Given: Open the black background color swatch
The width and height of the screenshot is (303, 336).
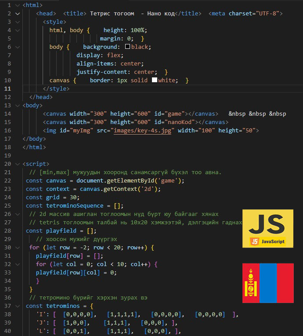Looking at the screenshot, I should 127,47.
